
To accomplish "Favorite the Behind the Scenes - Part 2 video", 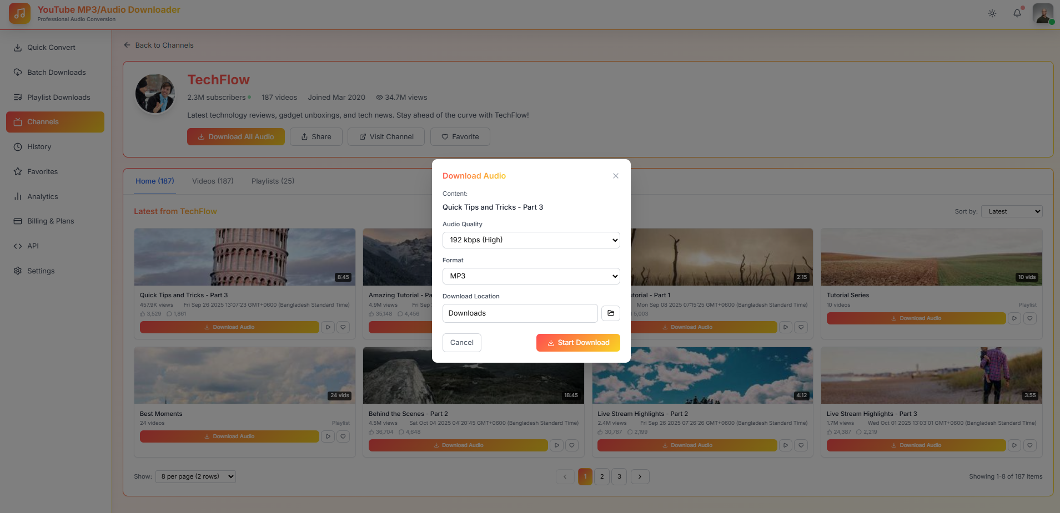I will (x=572, y=445).
